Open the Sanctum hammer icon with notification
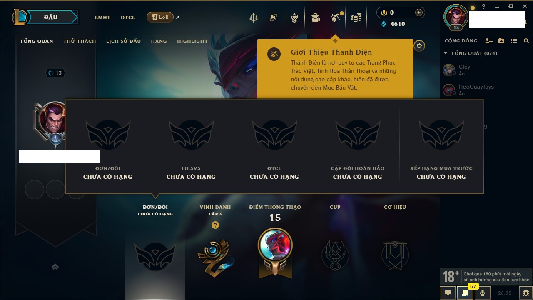 coord(336,17)
